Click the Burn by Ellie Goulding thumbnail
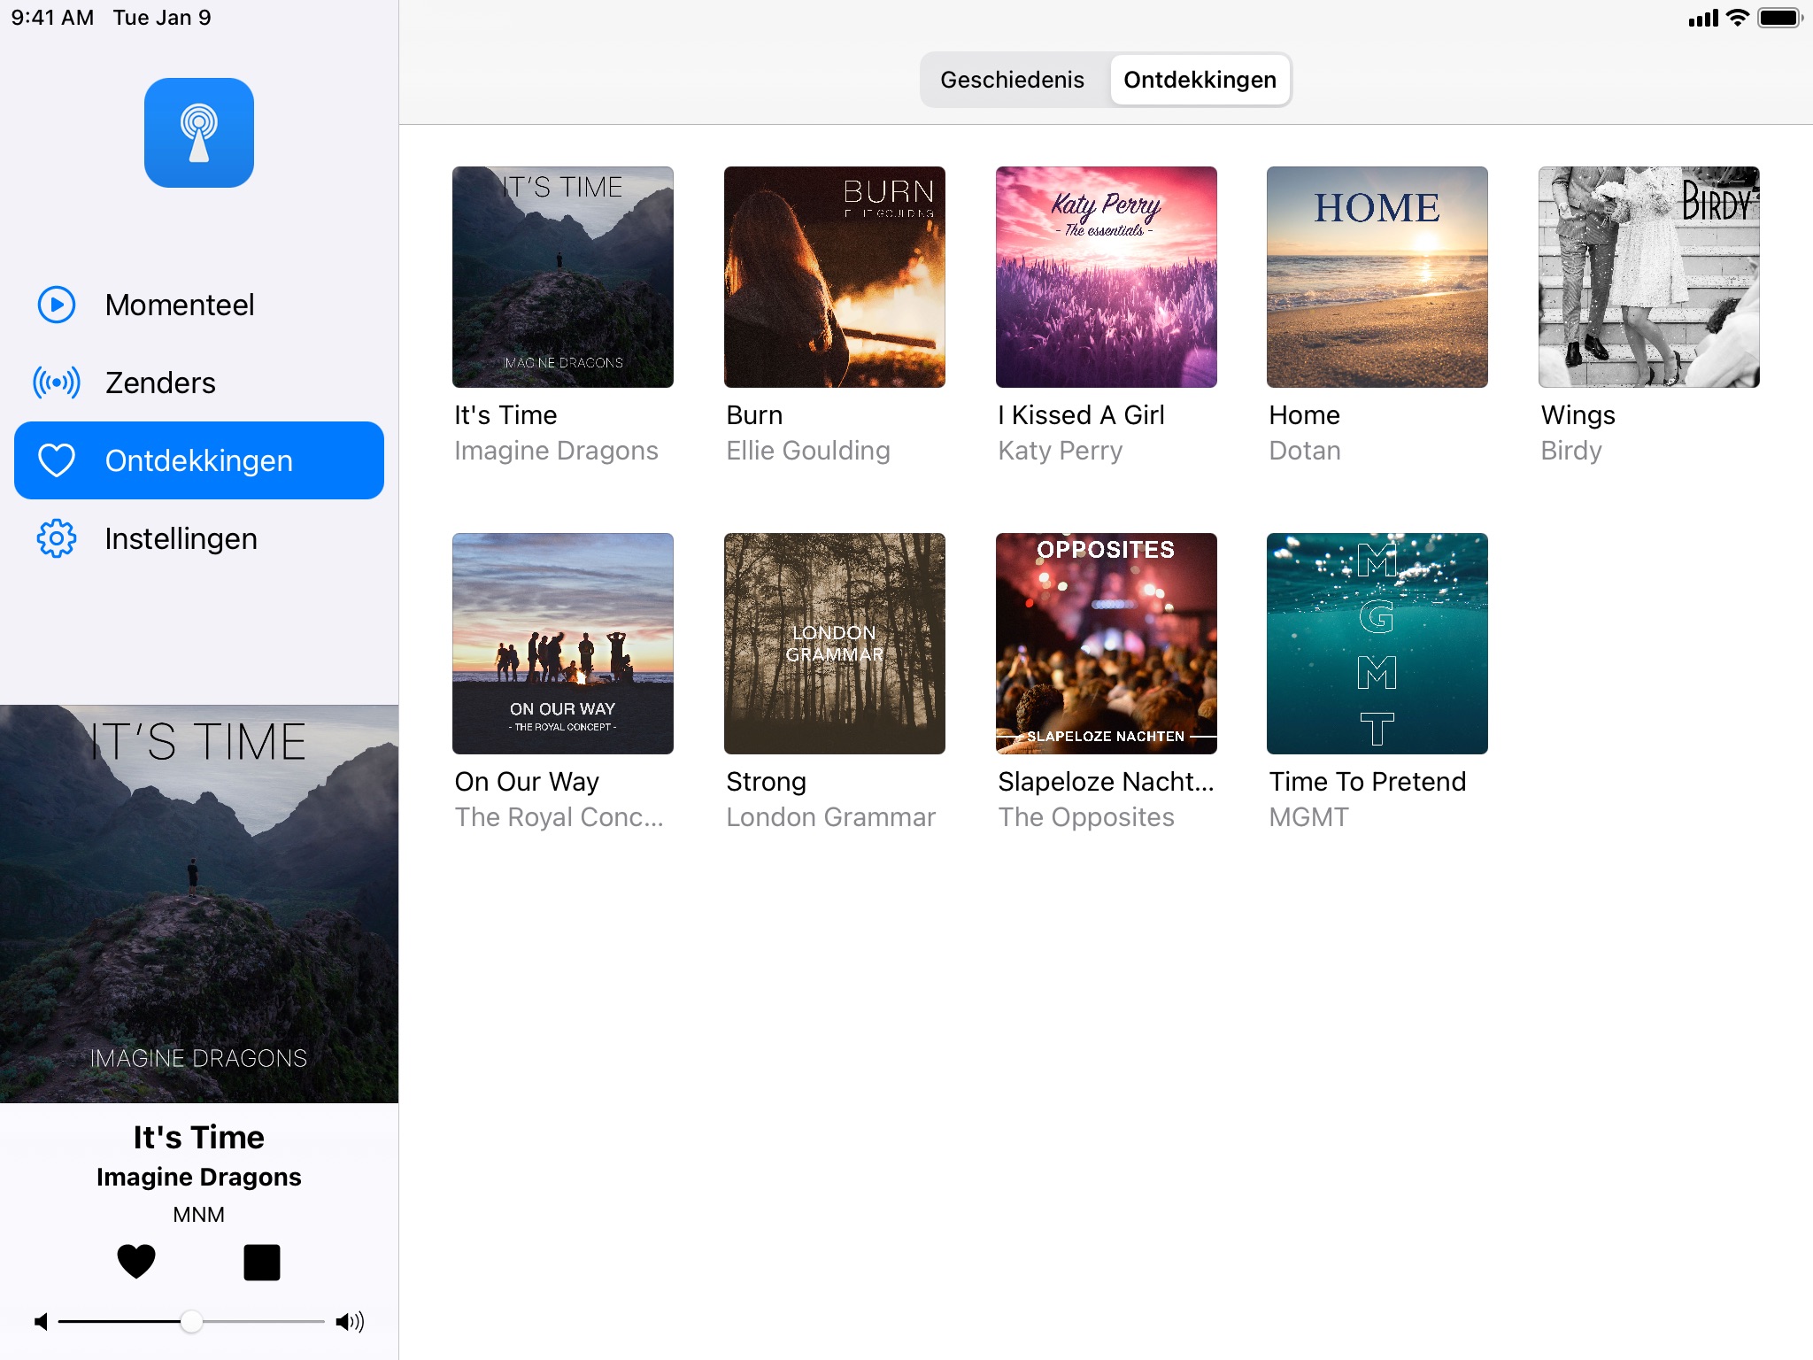 click(x=834, y=275)
